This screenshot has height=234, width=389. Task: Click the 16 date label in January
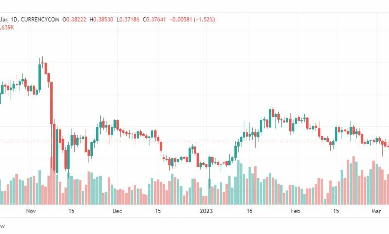click(x=249, y=211)
